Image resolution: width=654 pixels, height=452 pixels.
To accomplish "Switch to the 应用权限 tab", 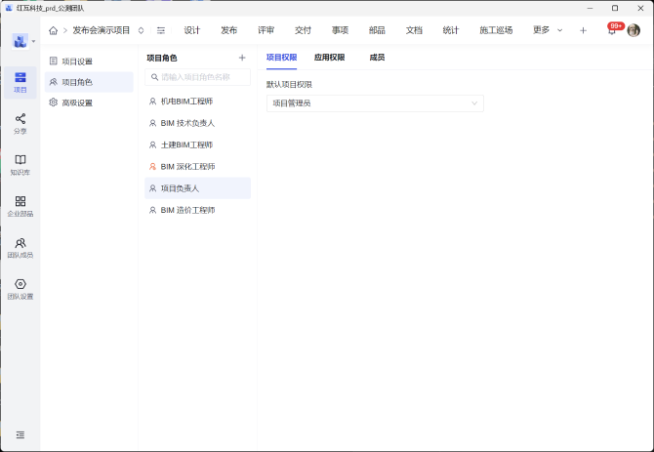I will [x=329, y=58].
